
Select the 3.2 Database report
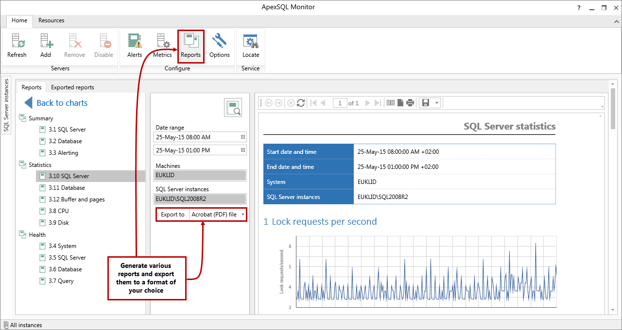(x=65, y=141)
